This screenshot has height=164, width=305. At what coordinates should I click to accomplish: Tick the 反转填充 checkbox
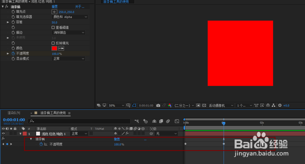53,43
